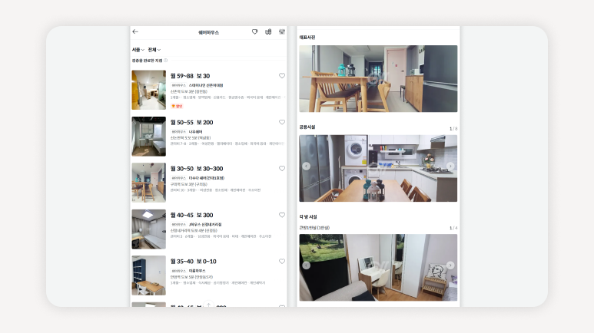594x333 pixels.
Task: Favorite the 월 50~55 보 200 listing
Action: pos(282,122)
